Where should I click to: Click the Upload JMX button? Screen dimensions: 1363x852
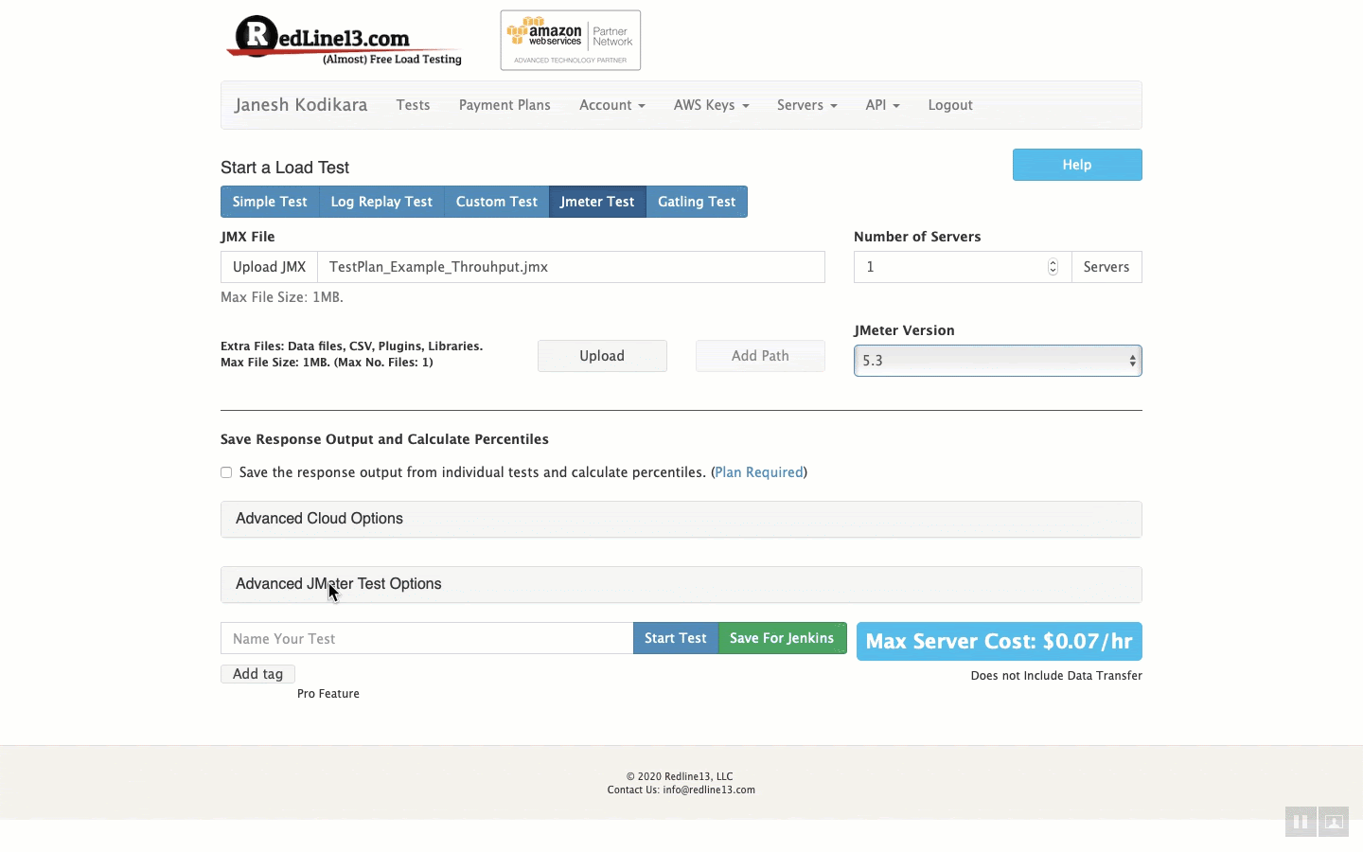coord(269,267)
